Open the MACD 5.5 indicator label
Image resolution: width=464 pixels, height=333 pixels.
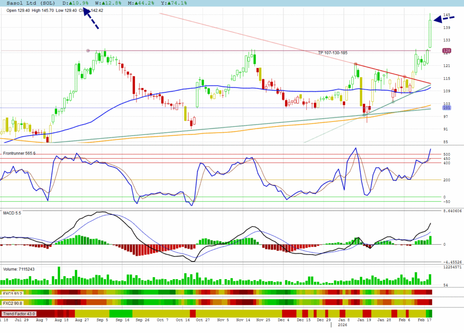(x=13, y=213)
